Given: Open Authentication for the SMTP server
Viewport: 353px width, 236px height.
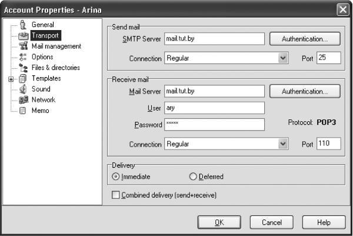Looking at the screenshot, I should click(x=305, y=39).
